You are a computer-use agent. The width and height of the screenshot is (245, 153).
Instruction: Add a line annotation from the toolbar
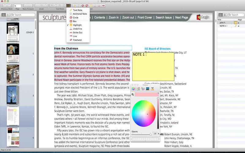click(103, 6)
